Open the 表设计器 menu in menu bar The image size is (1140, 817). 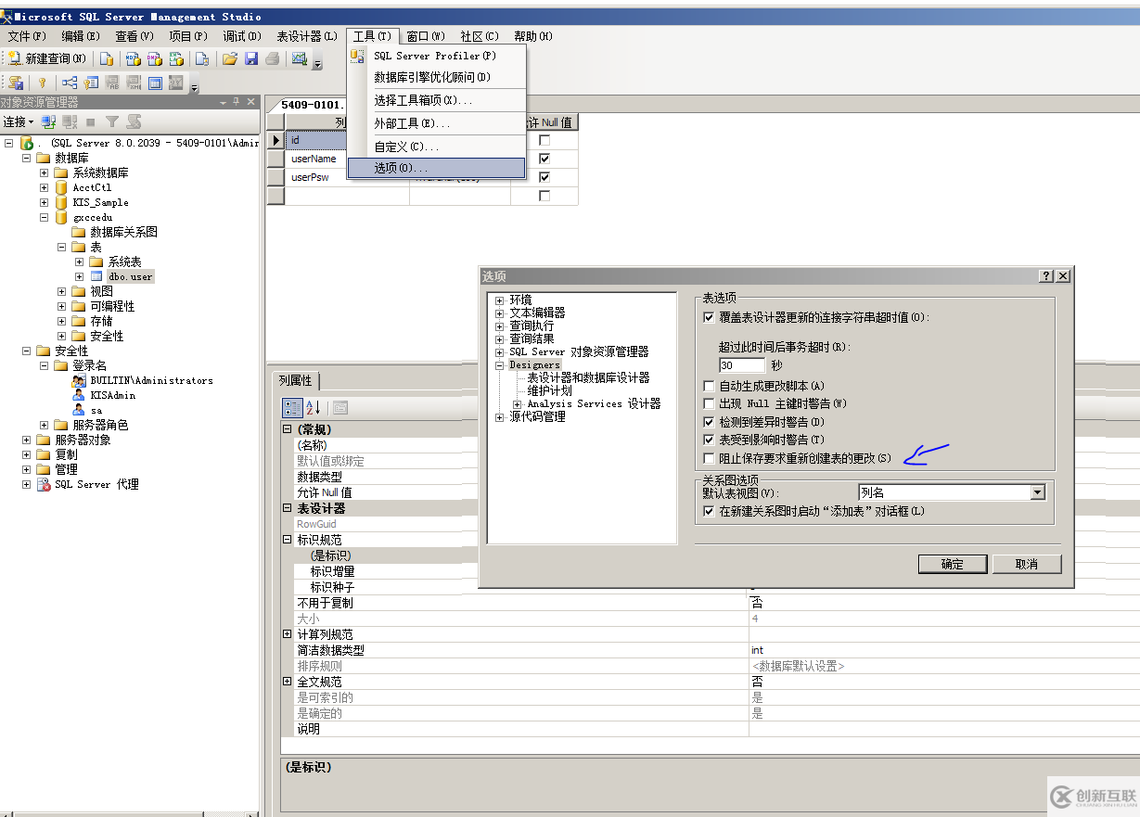point(306,36)
